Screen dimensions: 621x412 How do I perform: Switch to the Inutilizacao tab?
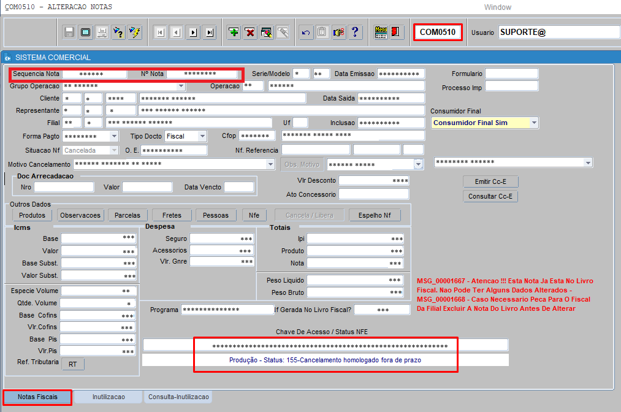[x=109, y=397]
